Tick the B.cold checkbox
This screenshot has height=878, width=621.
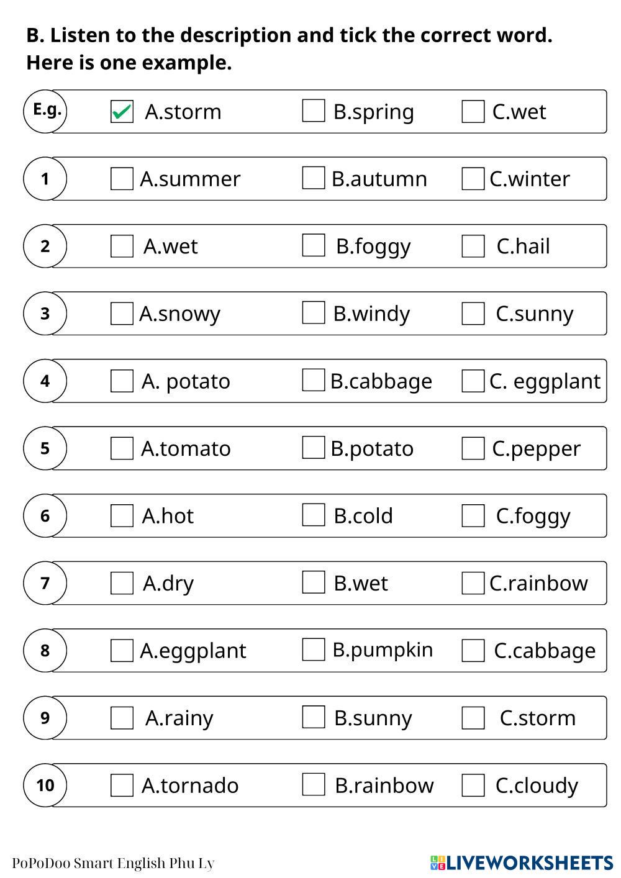(314, 515)
